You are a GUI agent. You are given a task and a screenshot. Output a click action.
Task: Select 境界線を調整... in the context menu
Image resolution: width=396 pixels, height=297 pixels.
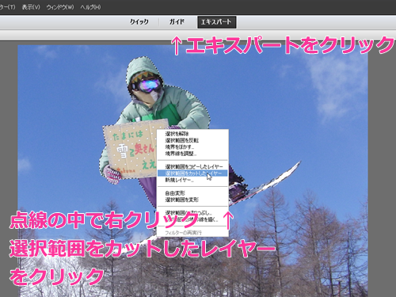coord(192,154)
